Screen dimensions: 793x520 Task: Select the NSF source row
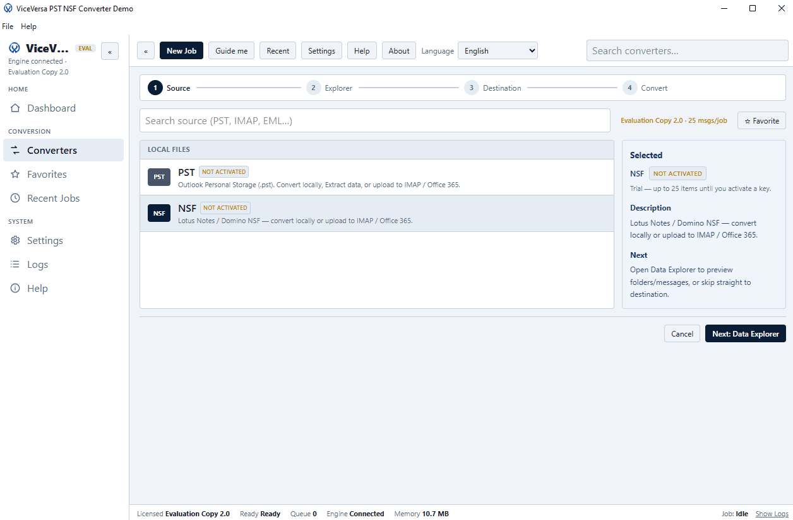(377, 213)
